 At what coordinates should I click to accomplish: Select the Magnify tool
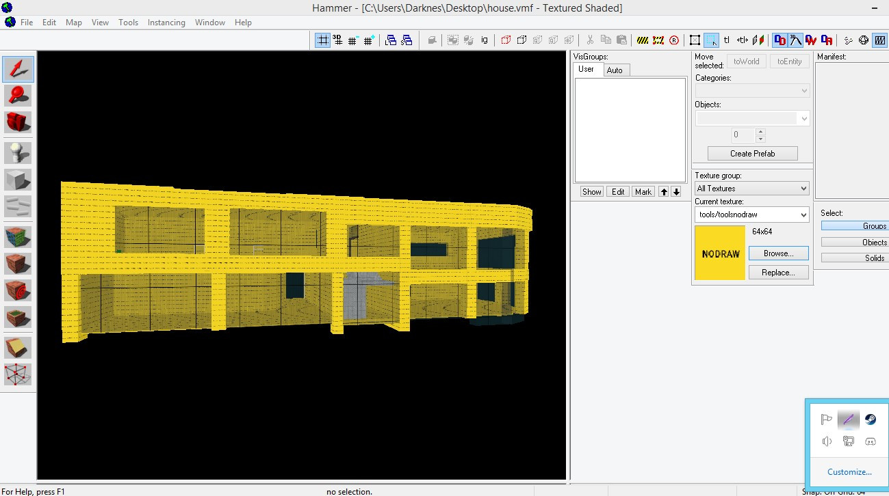17,96
